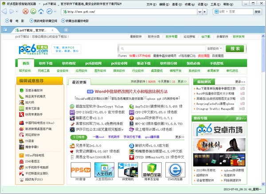Open the pc6 安卓市场 banner
266x194 pixels.
[x=219, y=129]
